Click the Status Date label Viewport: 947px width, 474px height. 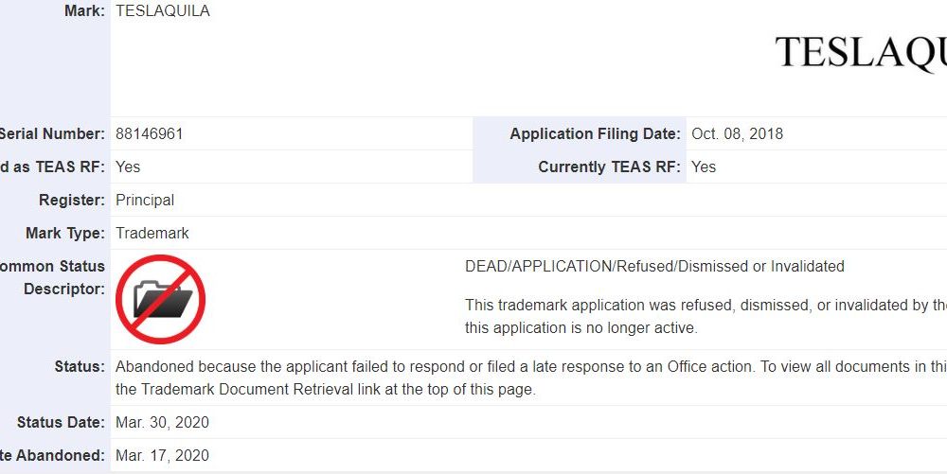coord(61,423)
